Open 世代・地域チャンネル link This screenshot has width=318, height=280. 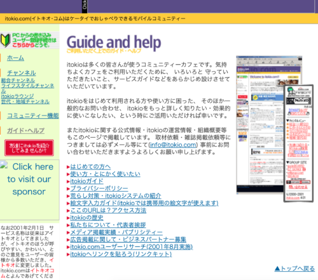pyautogui.click(x=25, y=102)
